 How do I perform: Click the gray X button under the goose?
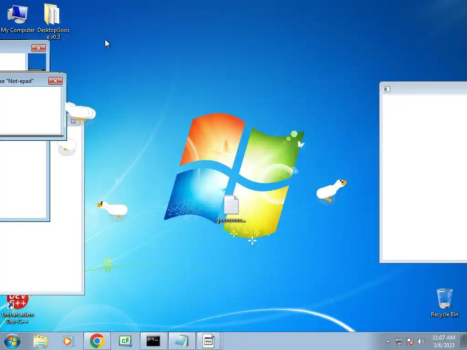point(73,121)
